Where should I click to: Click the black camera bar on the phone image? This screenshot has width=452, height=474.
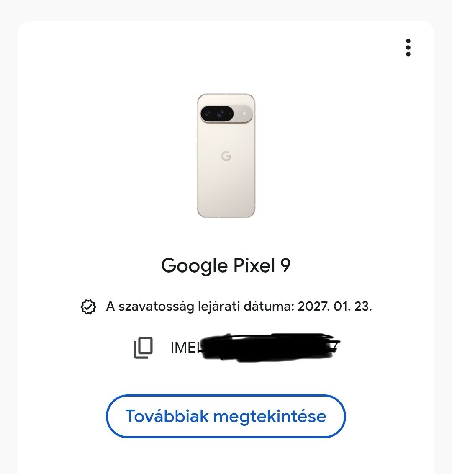pyautogui.click(x=218, y=113)
